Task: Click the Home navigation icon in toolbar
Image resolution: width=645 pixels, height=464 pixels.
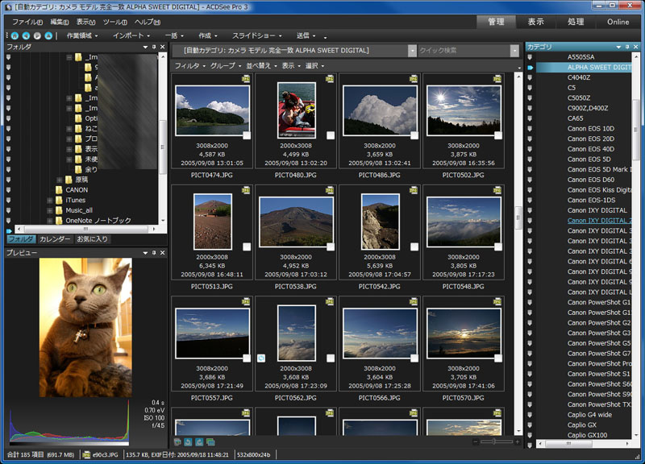Action: coord(15,36)
